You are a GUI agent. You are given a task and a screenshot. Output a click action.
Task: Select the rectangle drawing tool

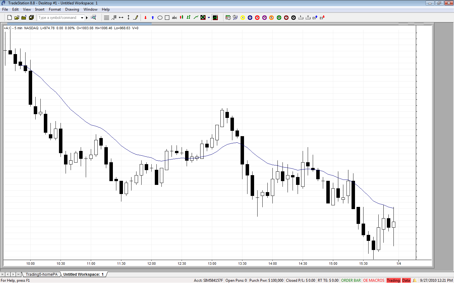167,18
